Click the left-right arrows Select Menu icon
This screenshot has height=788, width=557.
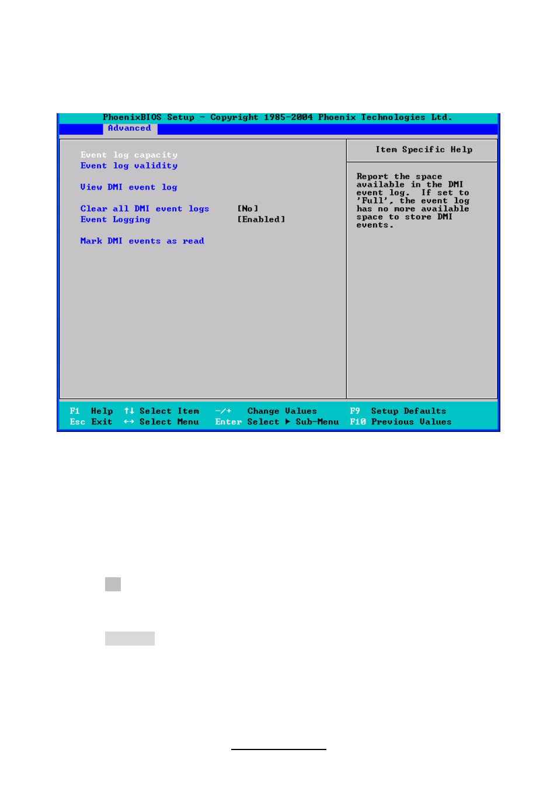129,422
